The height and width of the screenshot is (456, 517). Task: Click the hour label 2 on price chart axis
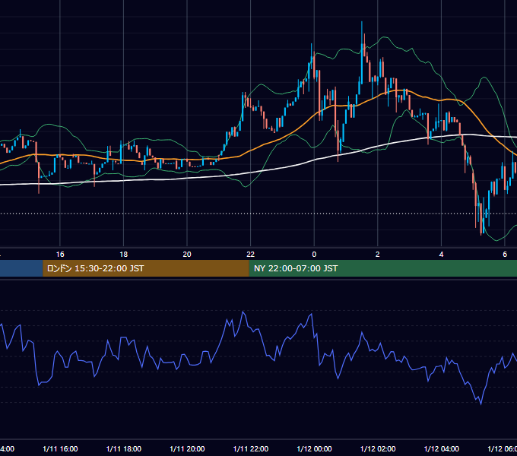[378, 255]
